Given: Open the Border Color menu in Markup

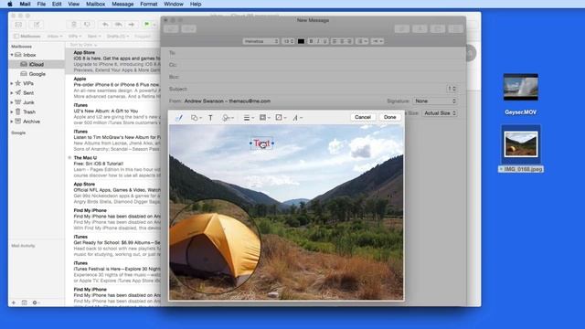Looking at the screenshot, I should pyautogui.click(x=264, y=118).
